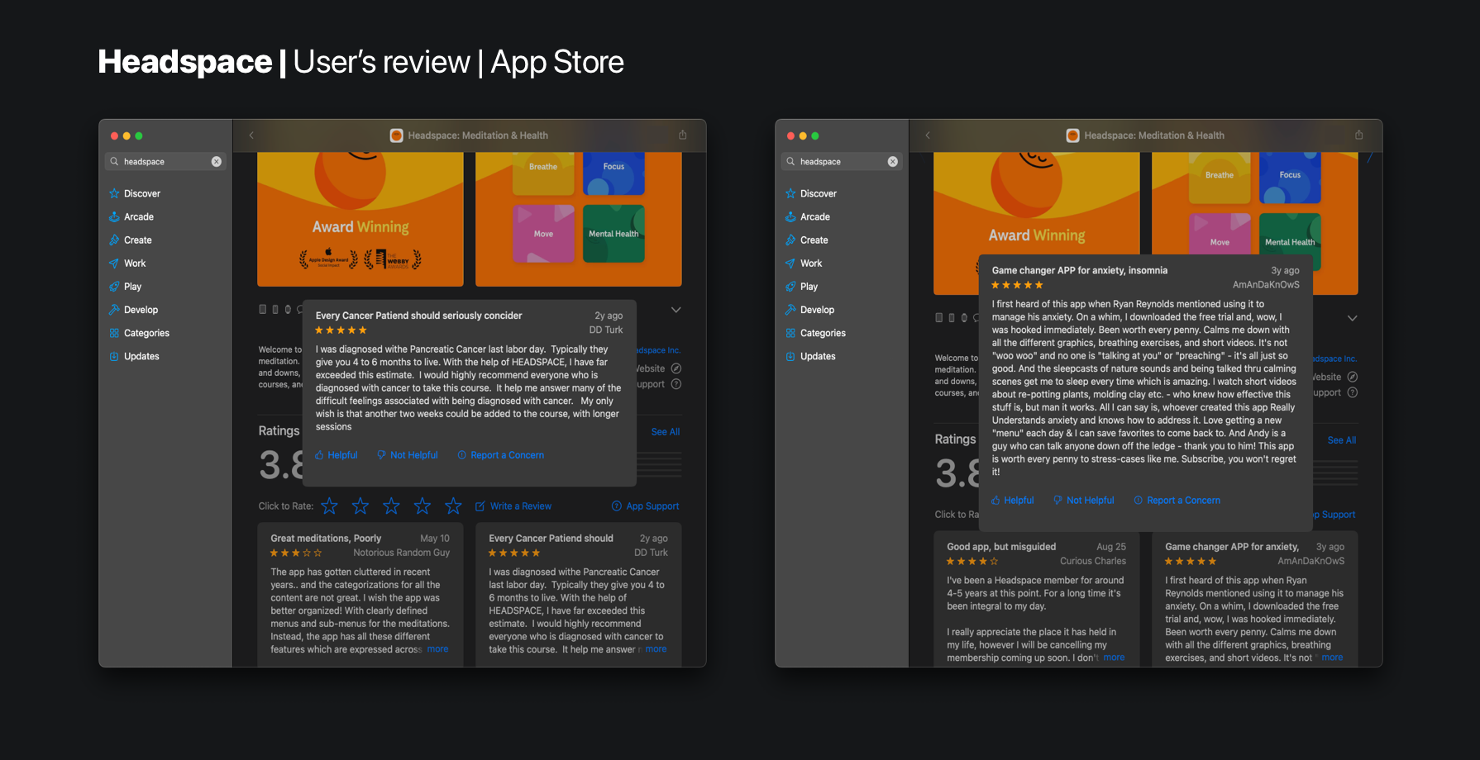Mark AmAnDaKnOwS's popup review as Not Helpful

pyautogui.click(x=1084, y=501)
